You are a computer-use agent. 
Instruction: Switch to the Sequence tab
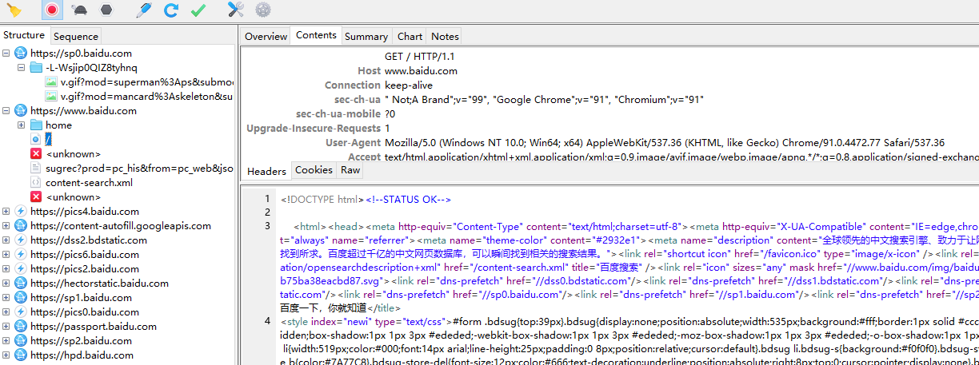tap(76, 36)
